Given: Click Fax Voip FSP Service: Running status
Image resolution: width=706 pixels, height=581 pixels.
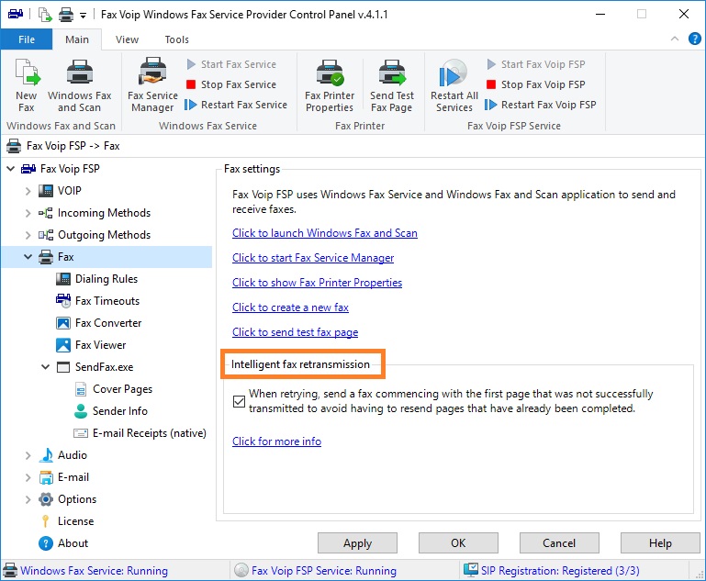Looking at the screenshot, I should click(x=324, y=571).
